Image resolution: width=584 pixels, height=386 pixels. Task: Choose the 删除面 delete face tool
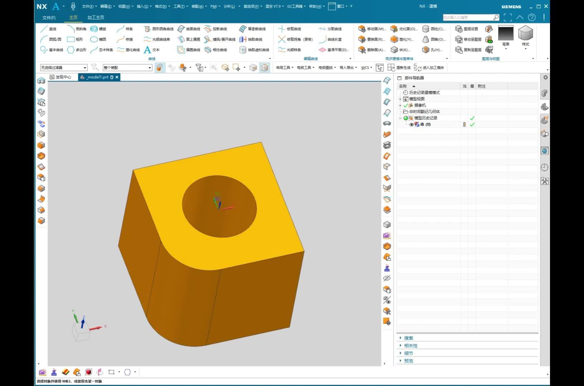[x=372, y=50]
